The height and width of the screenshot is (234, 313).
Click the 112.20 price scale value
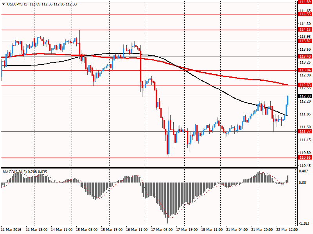pos(305,101)
